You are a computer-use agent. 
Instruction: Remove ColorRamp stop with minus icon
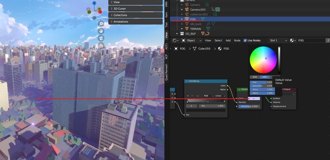pos(192,96)
